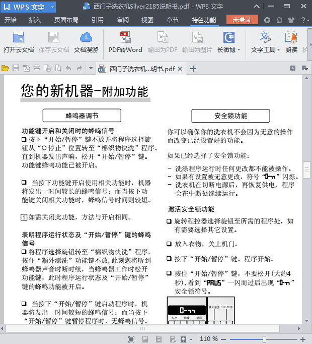Image resolution: width=312 pixels, height=344 pixels.
Task: Click the zoom out minus button
Action: click(x=223, y=339)
